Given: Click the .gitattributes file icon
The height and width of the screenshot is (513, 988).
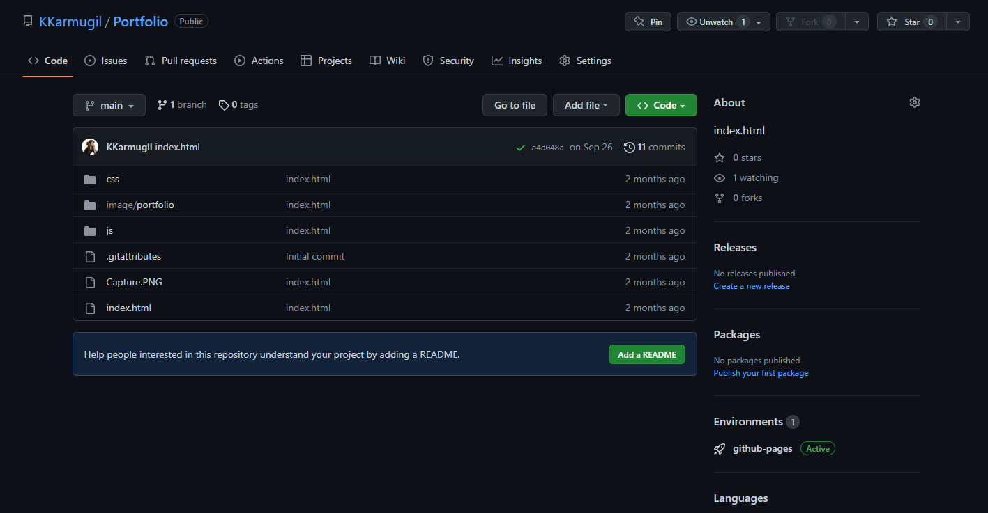Looking at the screenshot, I should (90, 257).
